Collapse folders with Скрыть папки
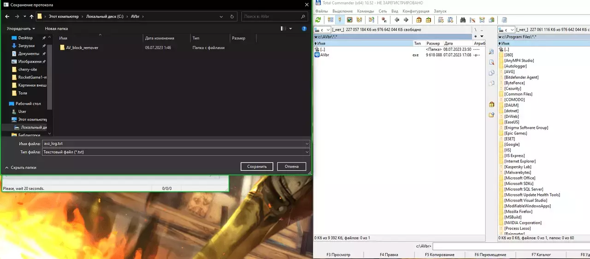The height and width of the screenshot is (259, 590). point(20,167)
